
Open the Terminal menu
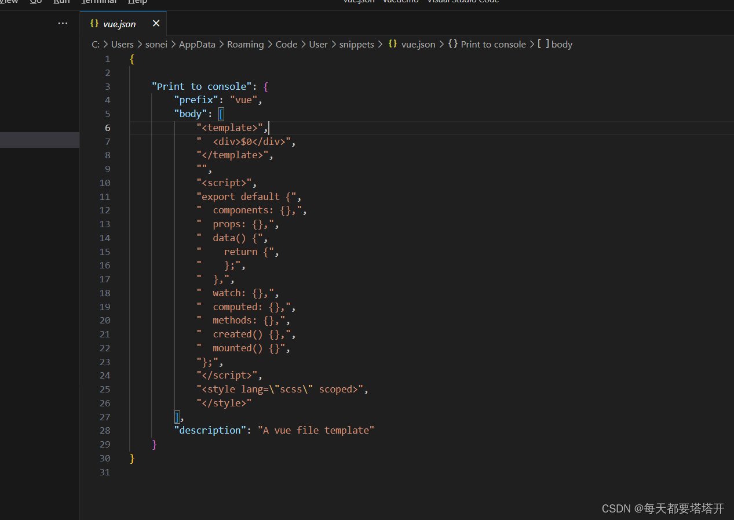(98, 2)
